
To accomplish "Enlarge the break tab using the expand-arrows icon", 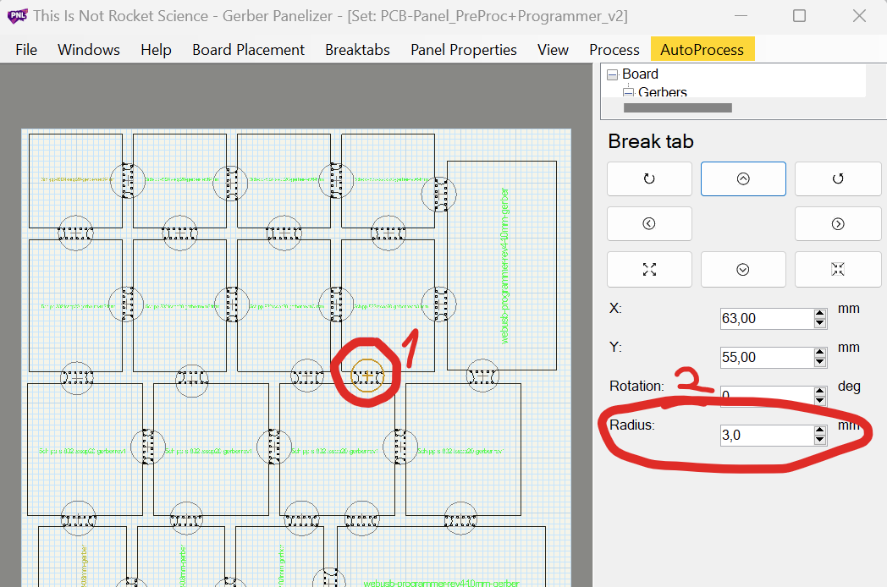I will pos(649,269).
